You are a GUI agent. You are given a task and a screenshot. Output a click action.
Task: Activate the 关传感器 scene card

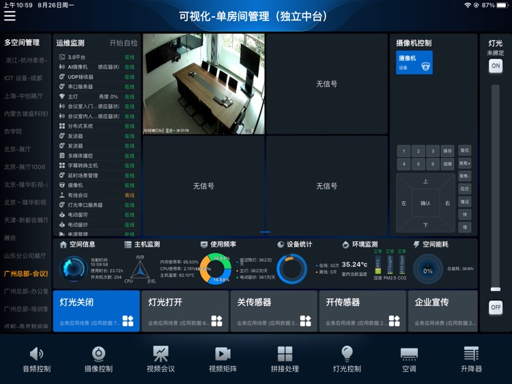[x=274, y=311]
